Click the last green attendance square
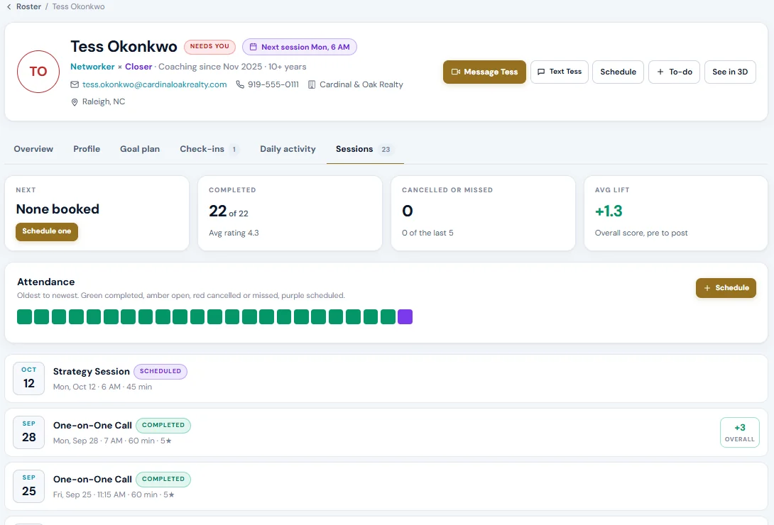This screenshot has width=774, height=525. (x=388, y=317)
